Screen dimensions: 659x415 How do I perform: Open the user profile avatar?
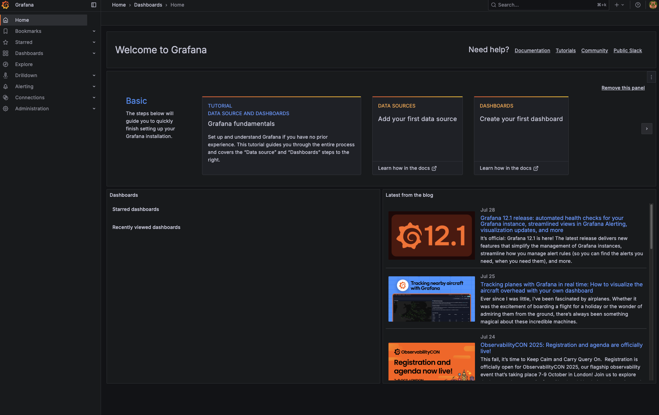click(x=653, y=5)
